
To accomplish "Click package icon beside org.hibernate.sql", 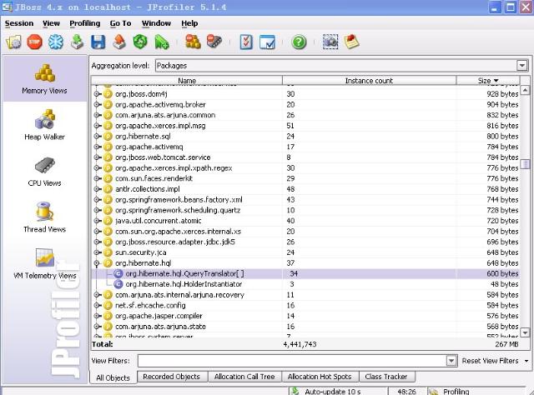I will click(108, 136).
